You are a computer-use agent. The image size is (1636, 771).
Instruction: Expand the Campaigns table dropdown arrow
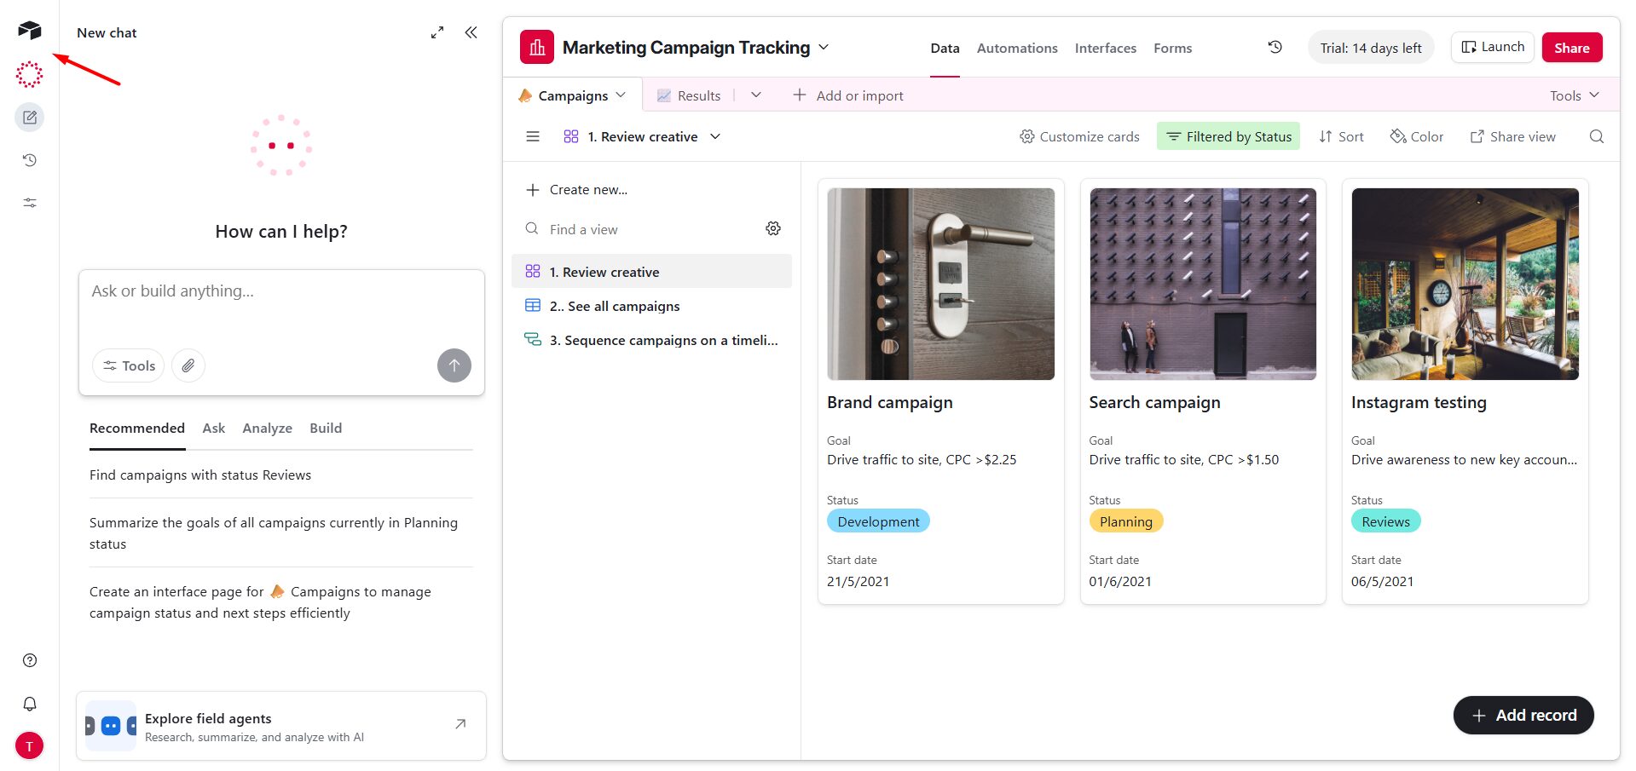pos(621,95)
